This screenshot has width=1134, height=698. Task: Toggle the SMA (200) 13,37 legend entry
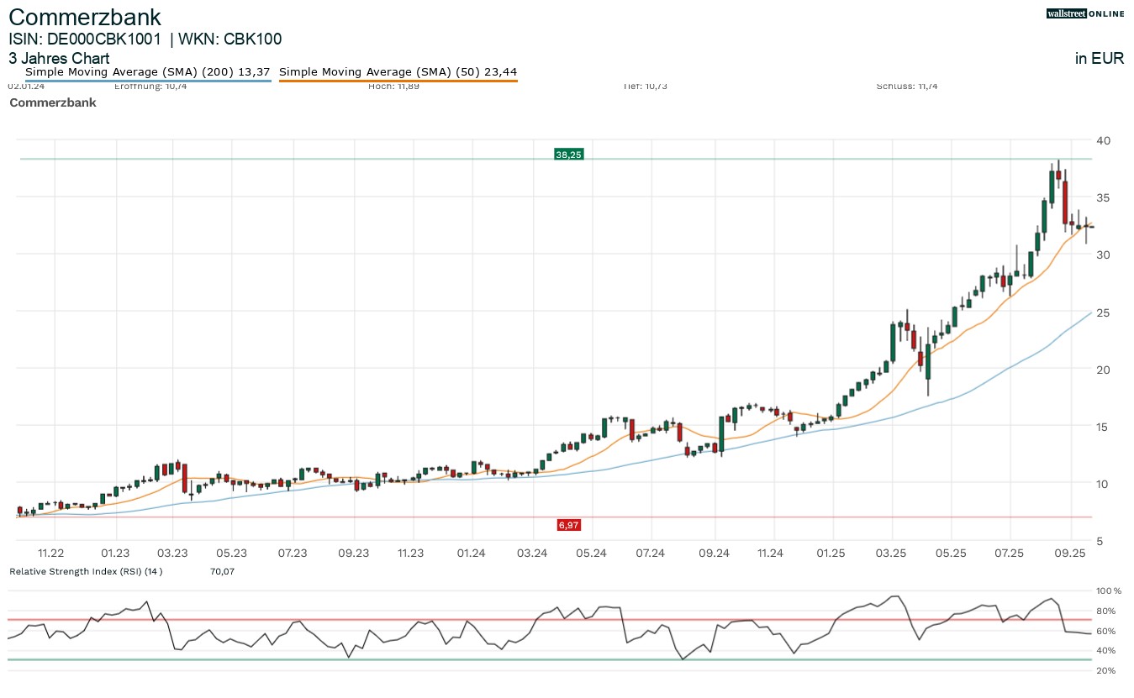pos(147,72)
